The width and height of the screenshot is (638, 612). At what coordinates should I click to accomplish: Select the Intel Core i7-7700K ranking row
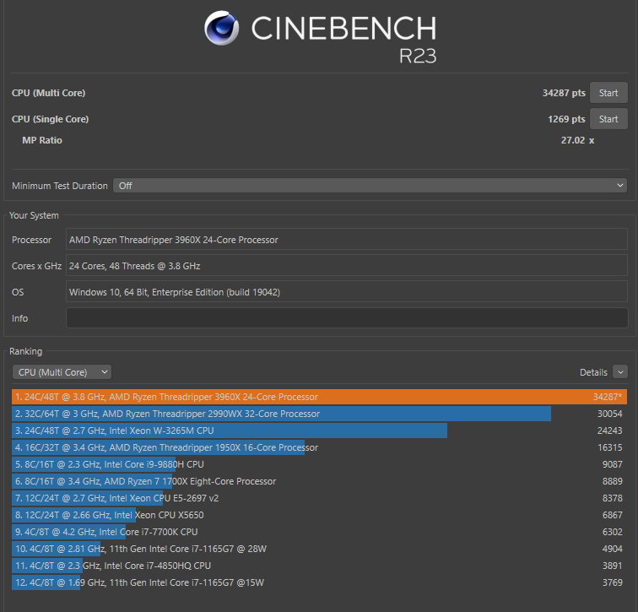pos(319,532)
